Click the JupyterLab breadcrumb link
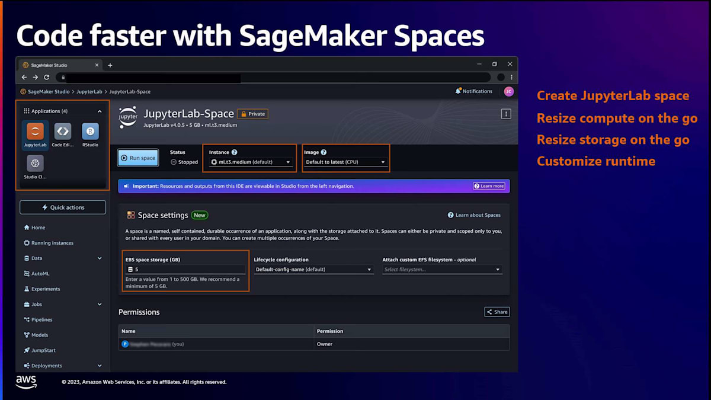 [89, 92]
